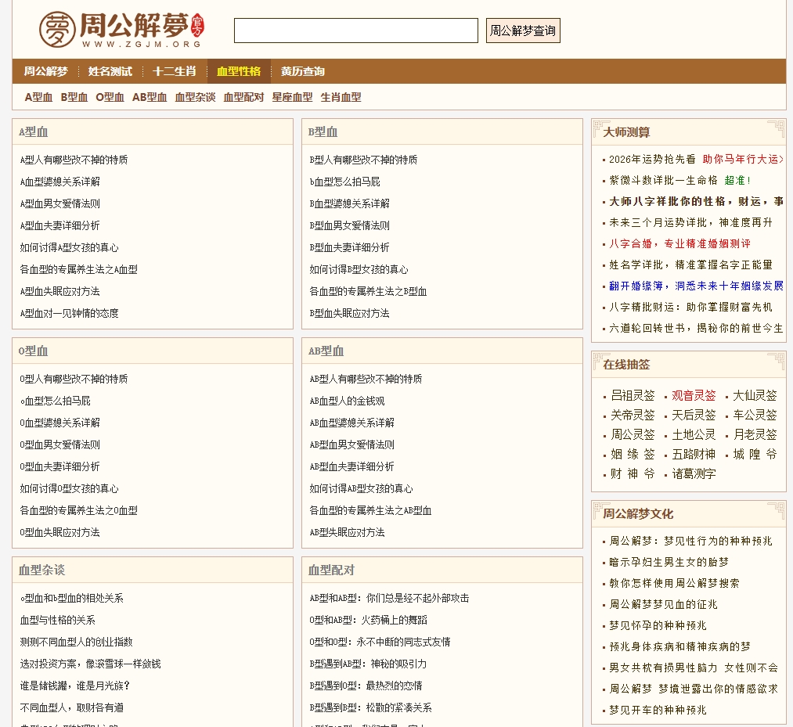Image resolution: width=793 pixels, height=727 pixels.
Task: Open the AB血型人的金钱观 link
Action: tap(347, 401)
